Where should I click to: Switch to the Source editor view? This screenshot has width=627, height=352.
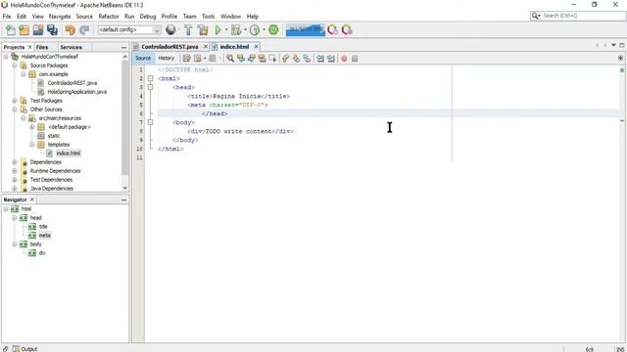pyautogui.click(x=143, y=59)
